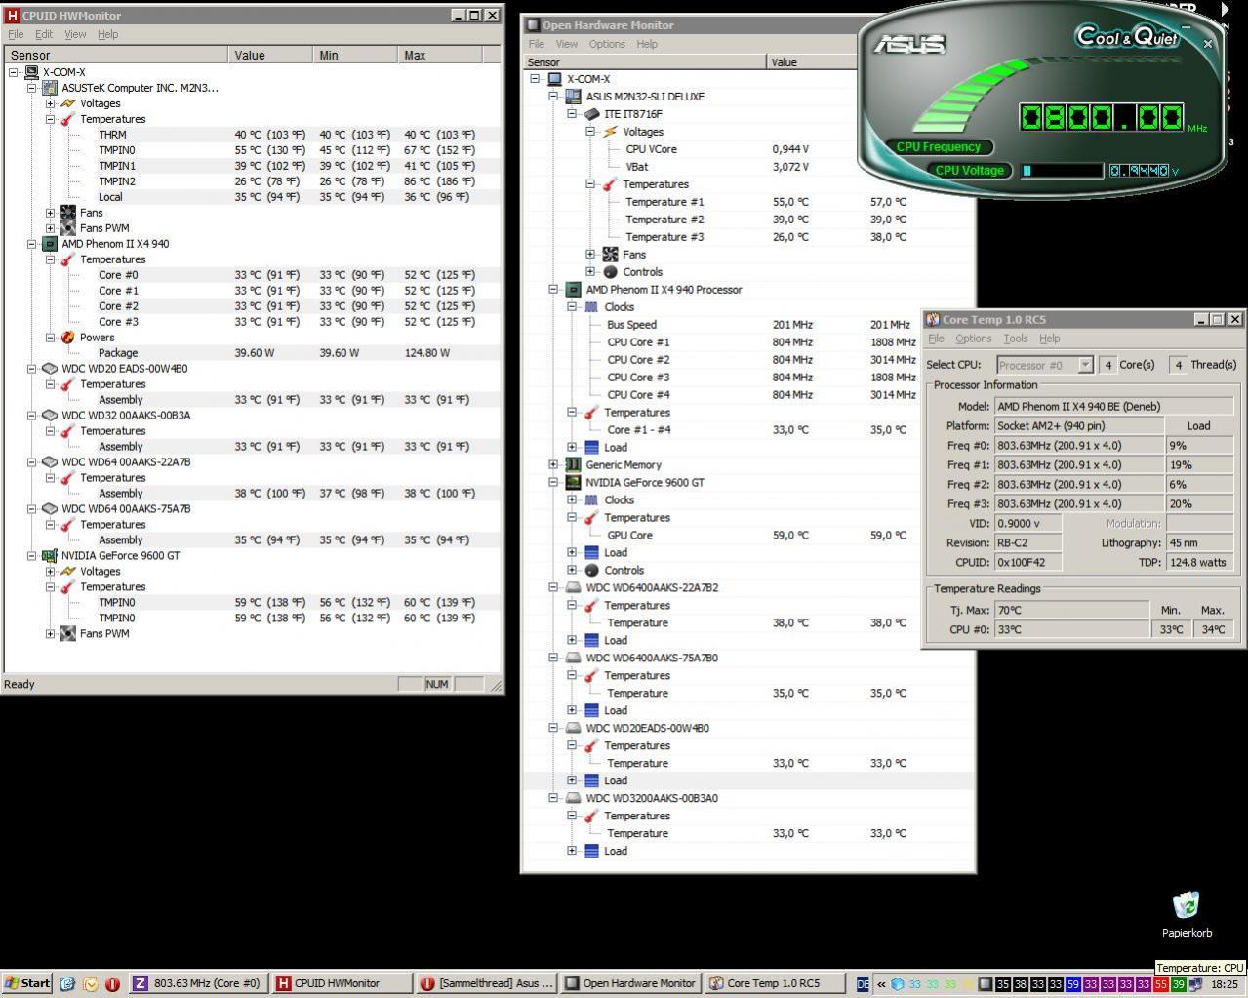This screenshot has height=998, width=1248.
Task: Click CPU Frequency button in ASUS widget
Action: [x=938, y=147]
